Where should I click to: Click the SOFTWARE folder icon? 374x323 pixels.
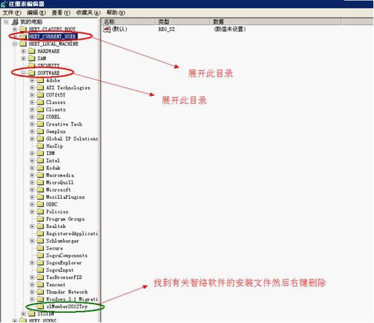pos(32,73)
